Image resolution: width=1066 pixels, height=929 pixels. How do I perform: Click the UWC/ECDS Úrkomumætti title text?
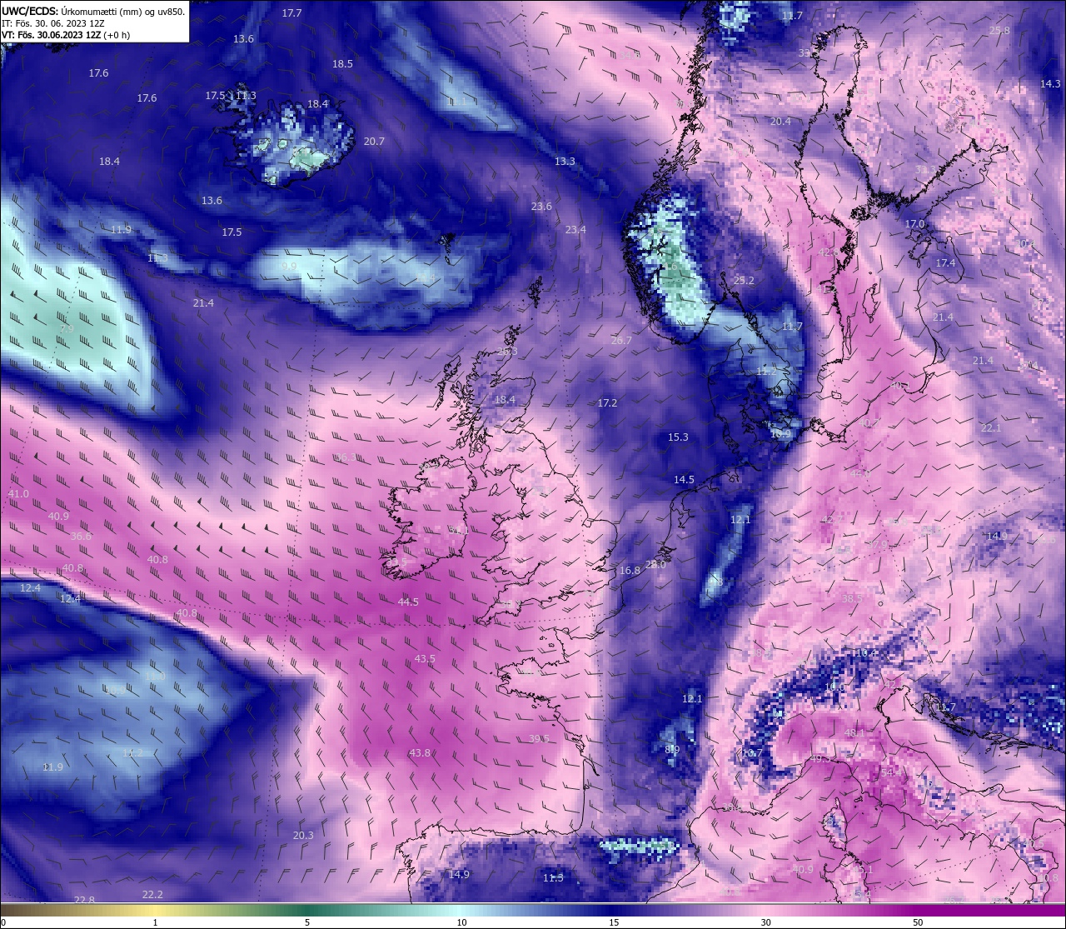[x=93, y=11]
